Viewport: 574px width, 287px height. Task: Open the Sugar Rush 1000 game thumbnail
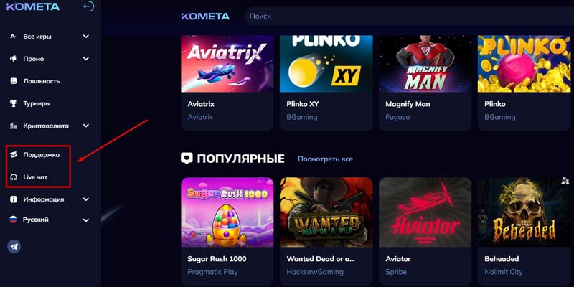227,212
